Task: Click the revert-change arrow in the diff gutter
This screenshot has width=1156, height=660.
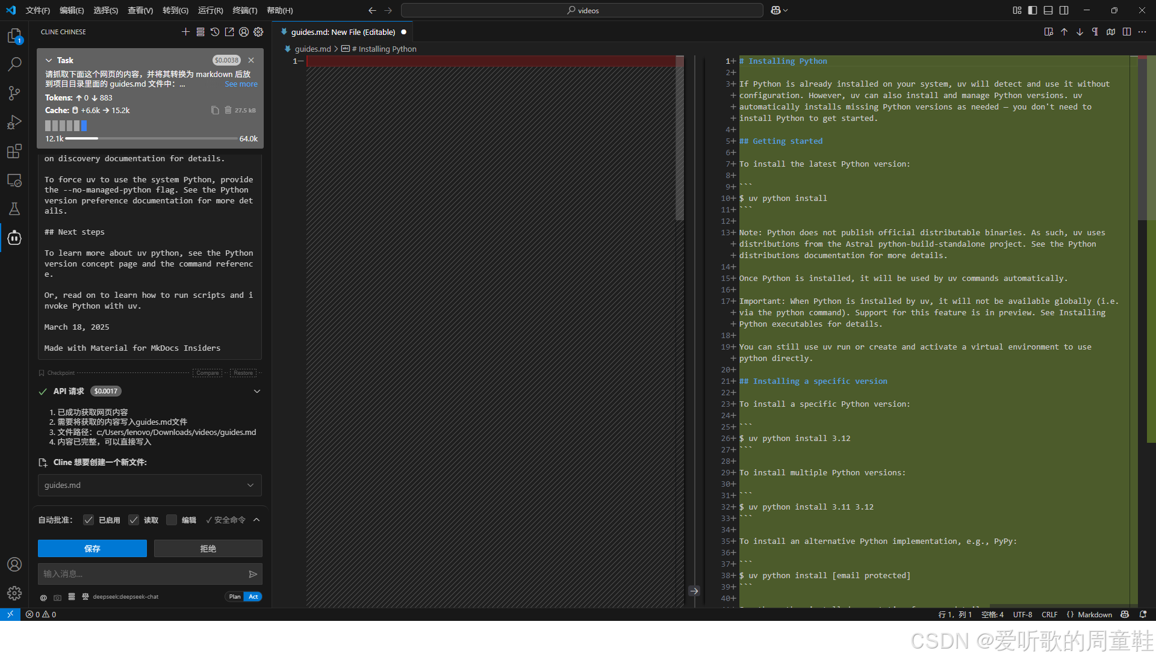Action: 694,591
